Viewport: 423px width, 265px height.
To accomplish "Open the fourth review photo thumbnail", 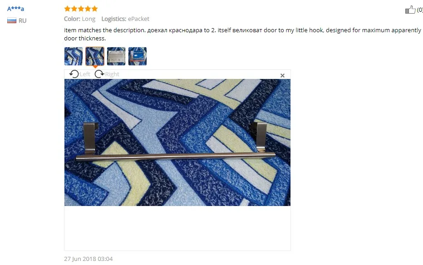I will (x=138, y=56).
